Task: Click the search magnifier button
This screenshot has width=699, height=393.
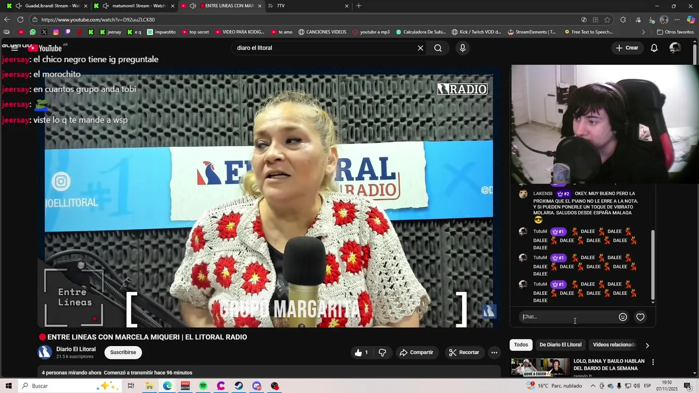Action: click(438, 48)
